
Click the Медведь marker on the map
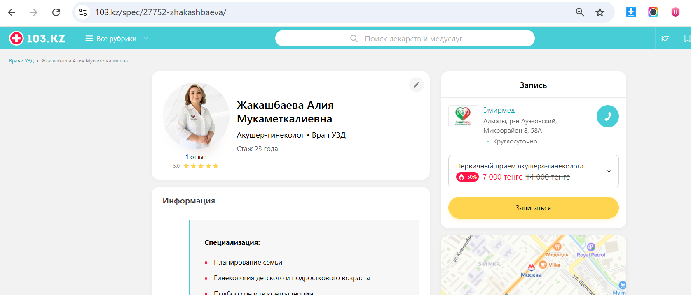click(557, 249)
